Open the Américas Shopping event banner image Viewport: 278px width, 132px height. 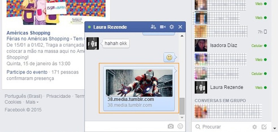(x=56, y=12)
